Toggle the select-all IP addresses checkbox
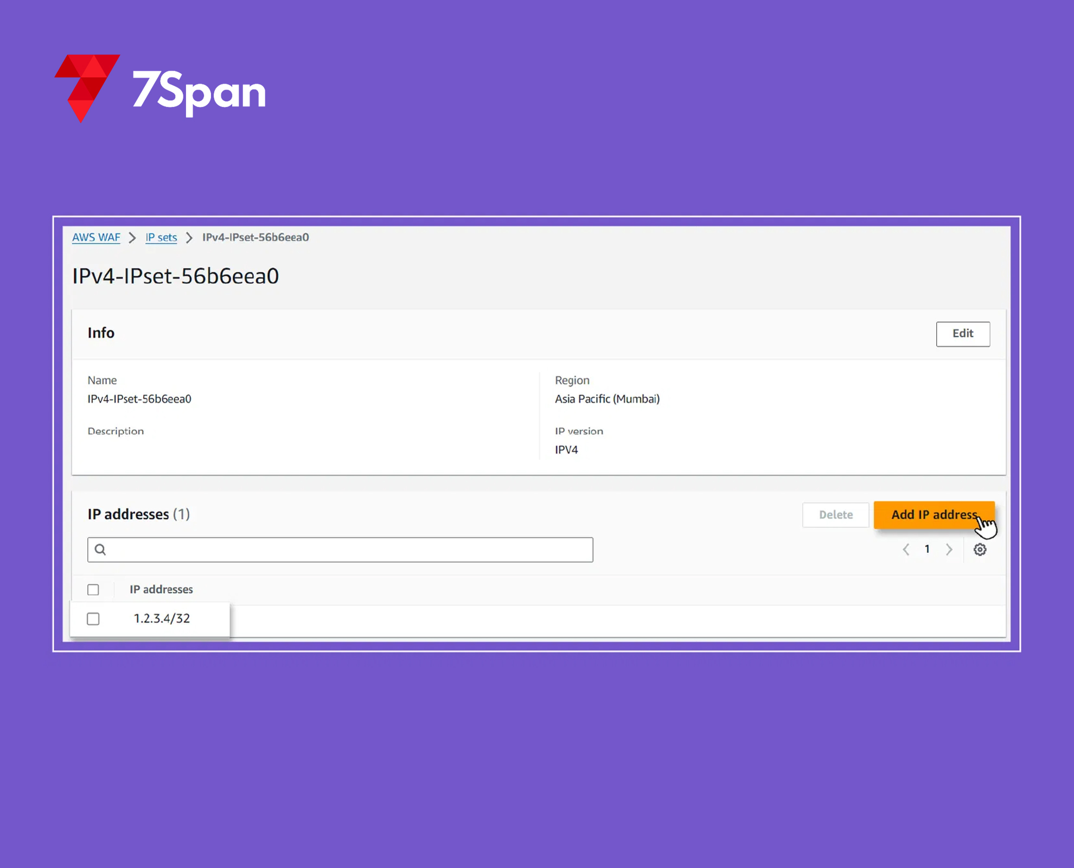Viewport: 1074px width, 868px height. pyautogui.click(x=93, y=590)
